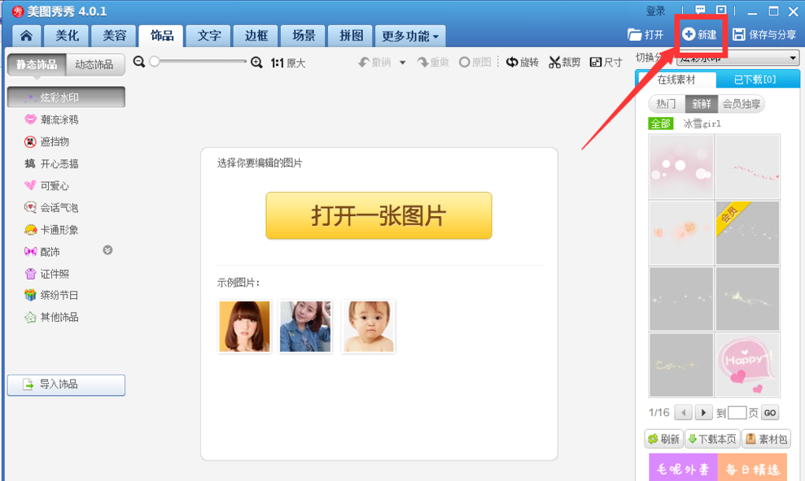The height and width of the screenshot is (481, 805).
Task: Expand the 配饰 category chevron
Action: [x=107, y=251]
